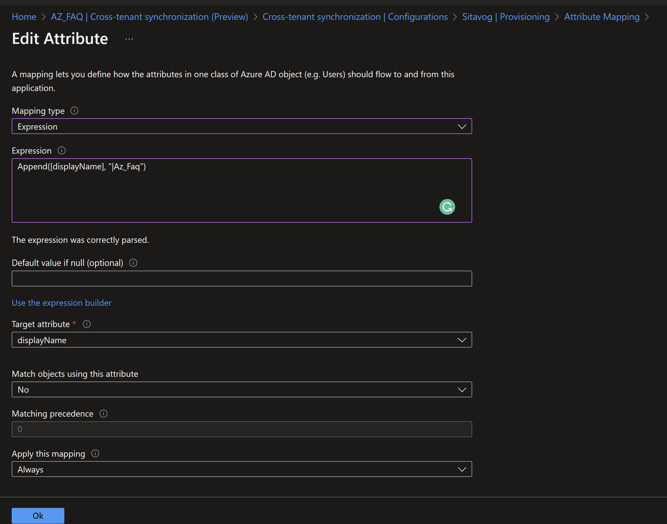This screenshot has height=524, width=667.
Task: Click the Default value if null info icon
Action: (133, 263)
